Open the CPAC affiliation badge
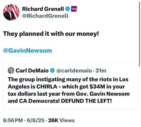The width and height of the screenshot is (141, 127). [x=74, y=9]
